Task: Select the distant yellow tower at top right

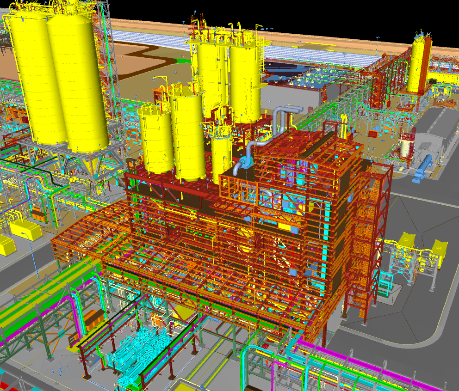Action: click(419, 65)
